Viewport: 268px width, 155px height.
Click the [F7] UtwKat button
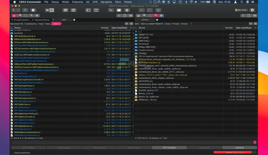tap(169, 148)
